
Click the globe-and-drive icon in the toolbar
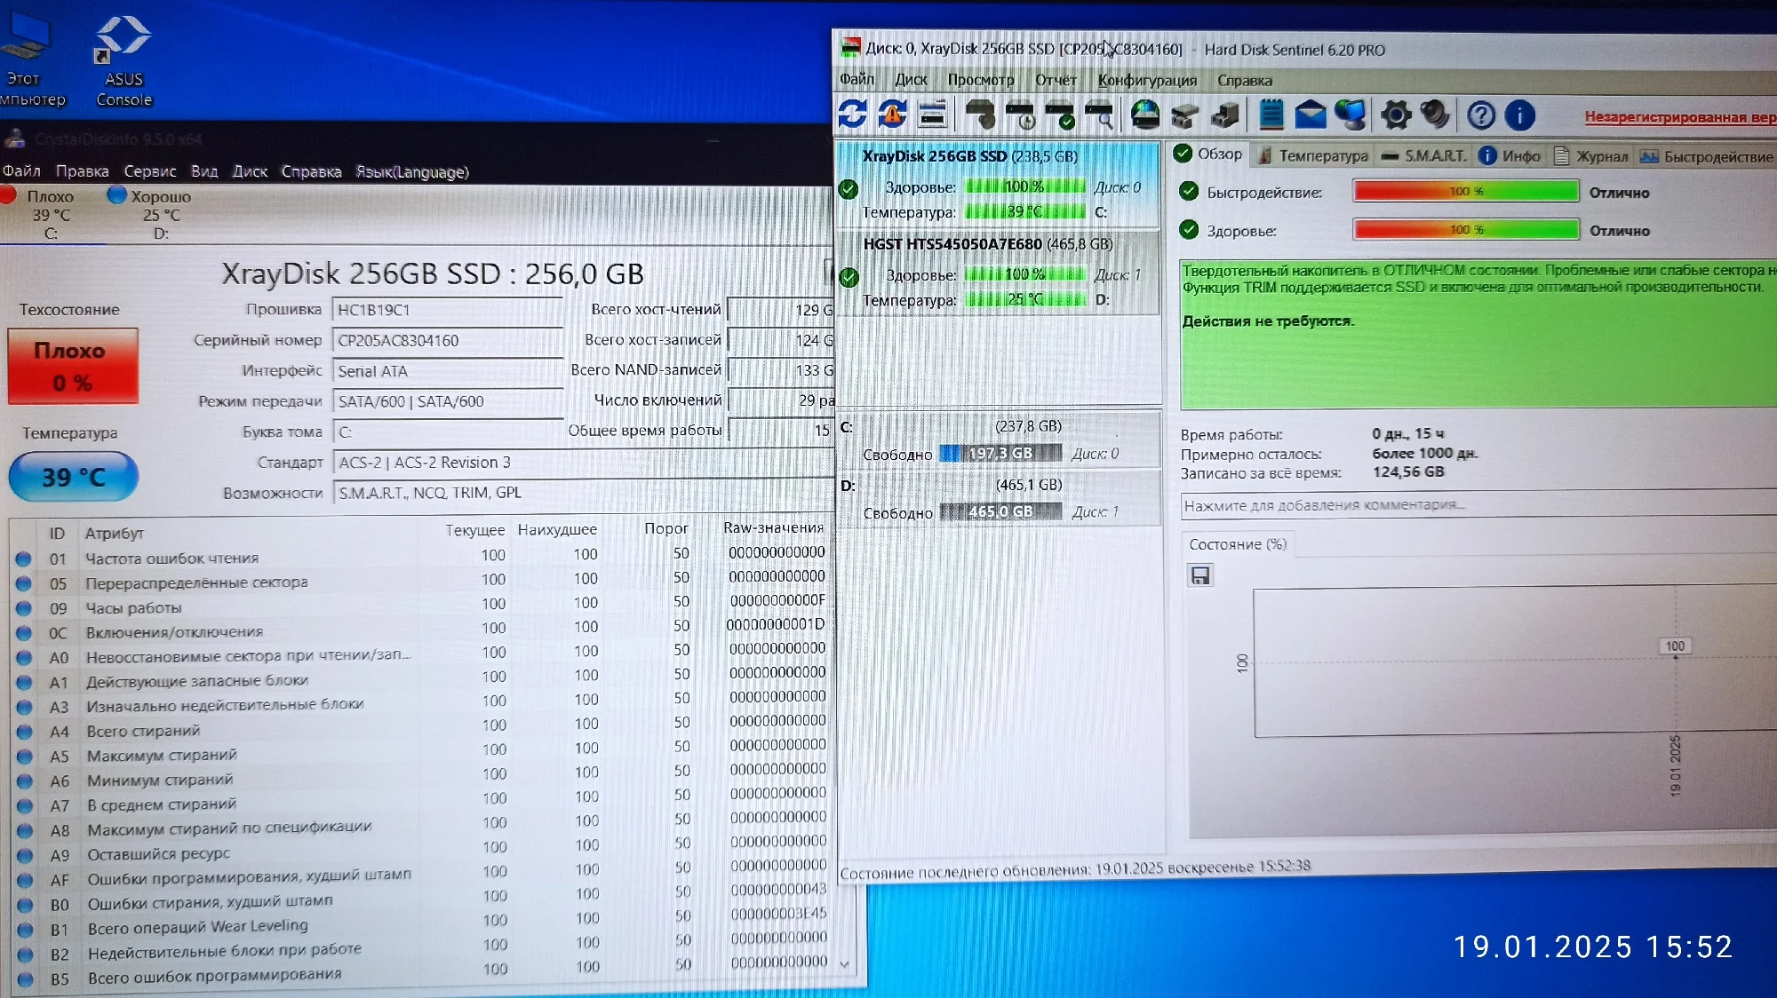[x=1144, y=115]
